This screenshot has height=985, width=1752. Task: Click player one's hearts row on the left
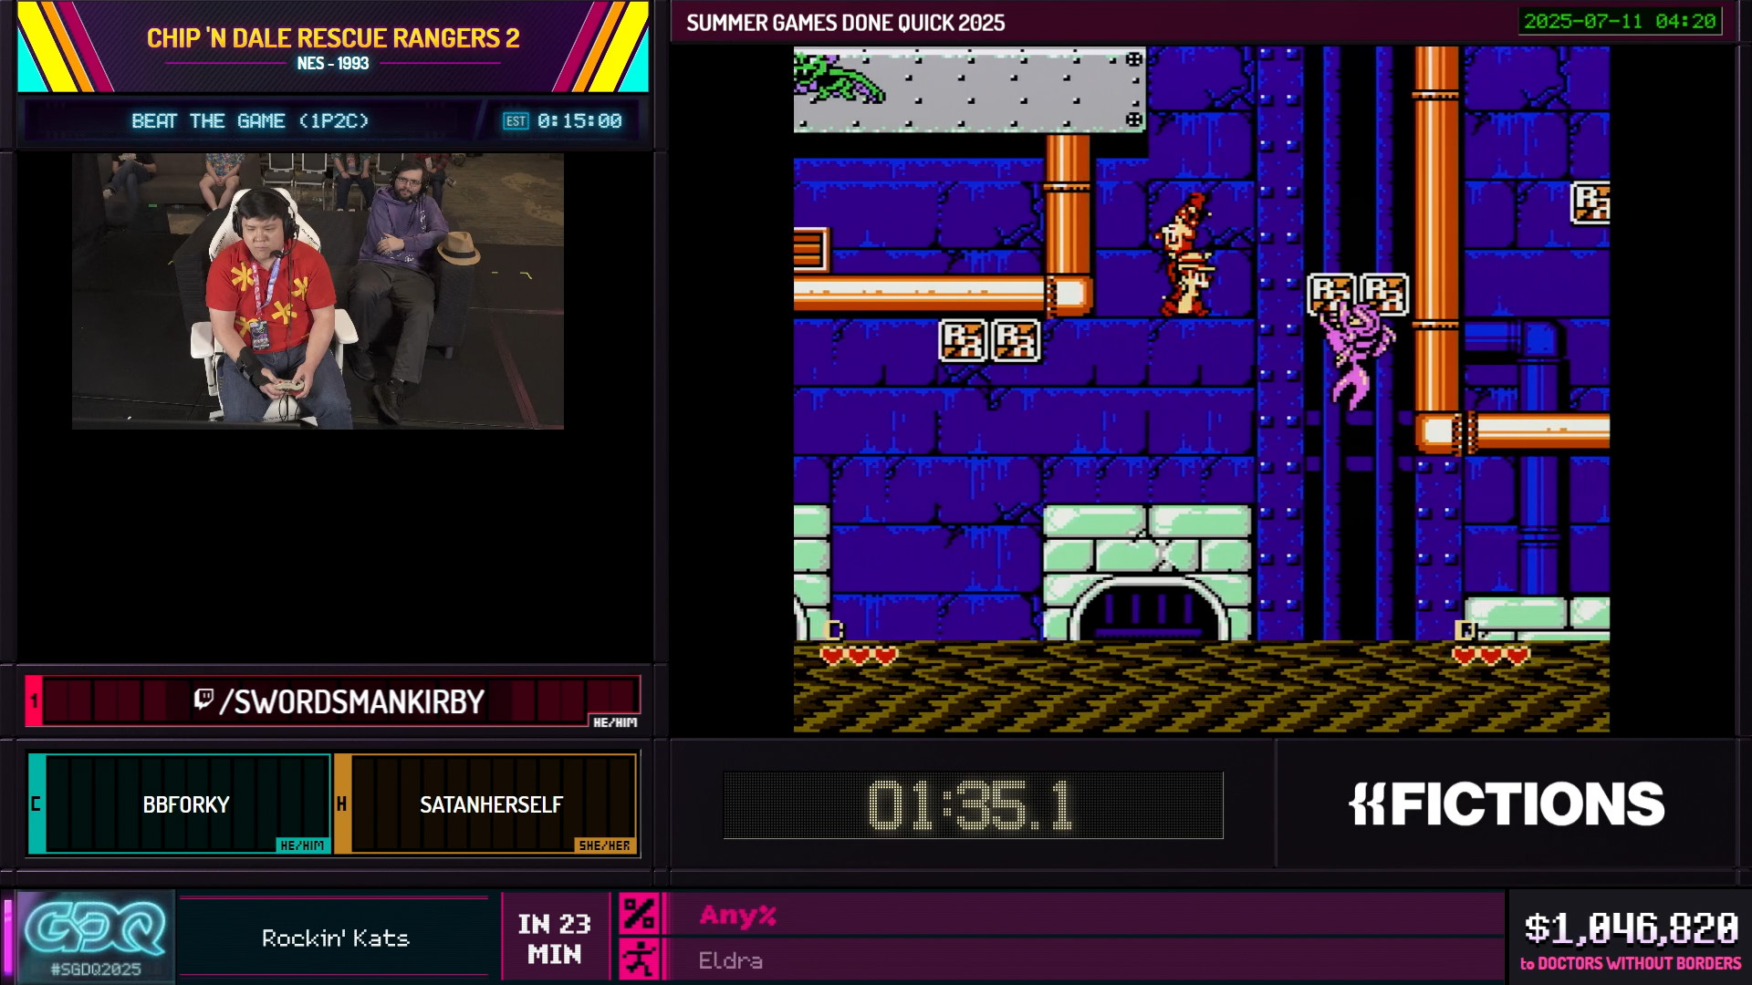point(859,655)
